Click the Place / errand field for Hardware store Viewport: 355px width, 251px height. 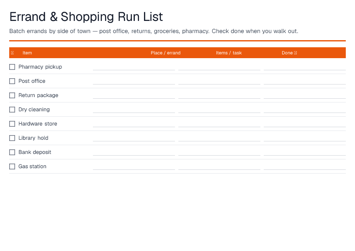134,124
